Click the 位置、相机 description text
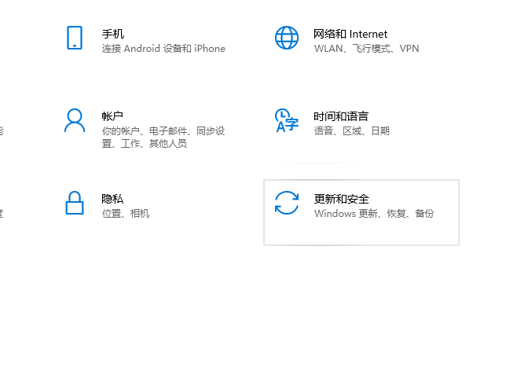The image size is (506, 367). tap(126, 214)
